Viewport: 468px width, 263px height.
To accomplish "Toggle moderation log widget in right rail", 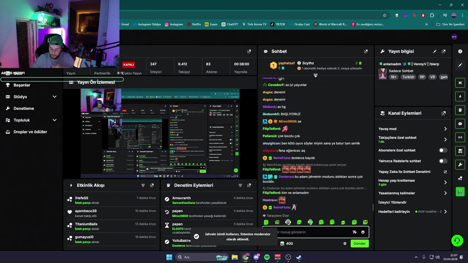I will 460,110.
